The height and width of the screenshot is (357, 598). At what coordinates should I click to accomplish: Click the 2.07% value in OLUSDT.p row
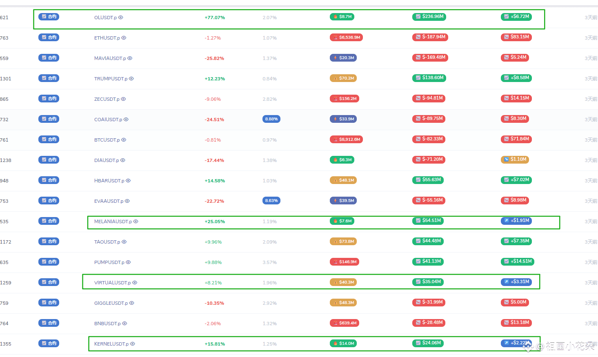(270, 18)
